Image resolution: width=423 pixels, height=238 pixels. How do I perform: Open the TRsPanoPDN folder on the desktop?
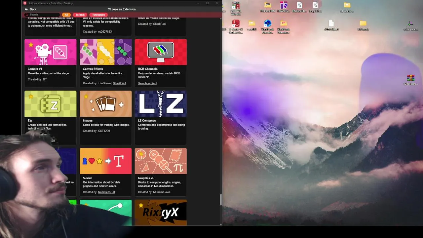click(268, 7)
